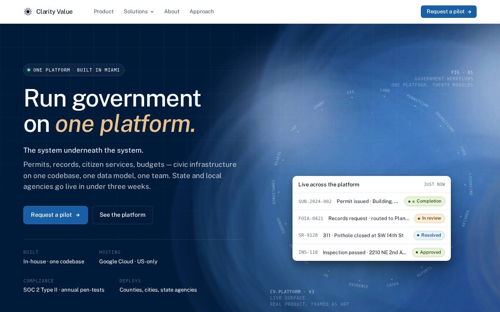Click the 'CV-PLATFORM · V3' caption
Viewport: 500px width, 312px height.
pos(292,292)
